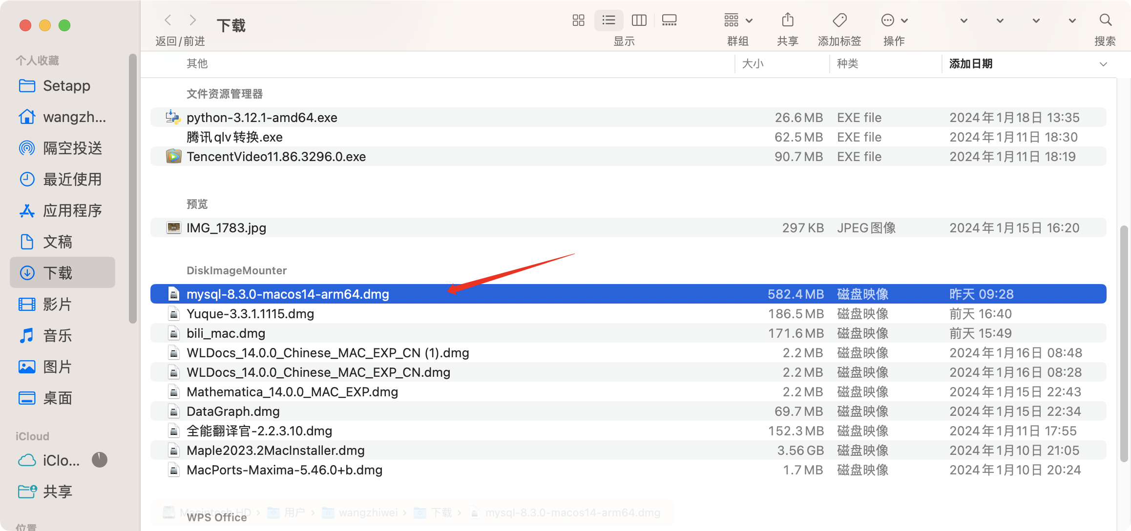The image size is (1131, 531).
Task: Select bili_mac.dmg file
Action: [628, 333]
